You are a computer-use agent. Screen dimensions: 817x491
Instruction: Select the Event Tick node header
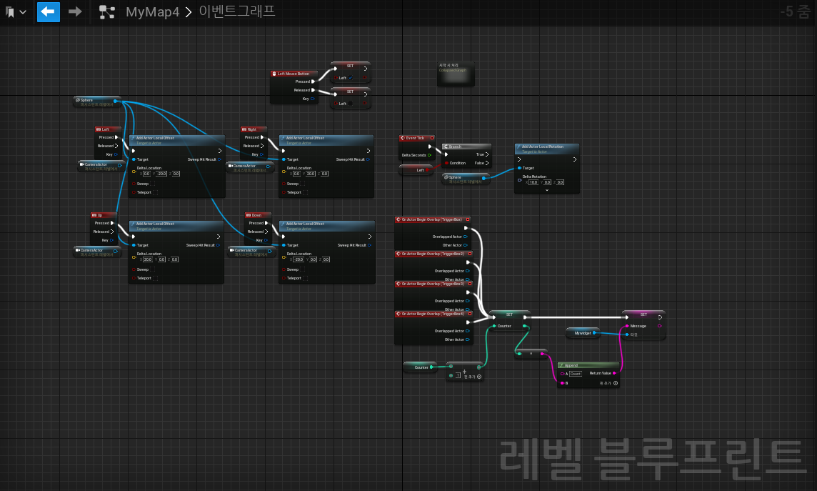click(x=417, y=138)
